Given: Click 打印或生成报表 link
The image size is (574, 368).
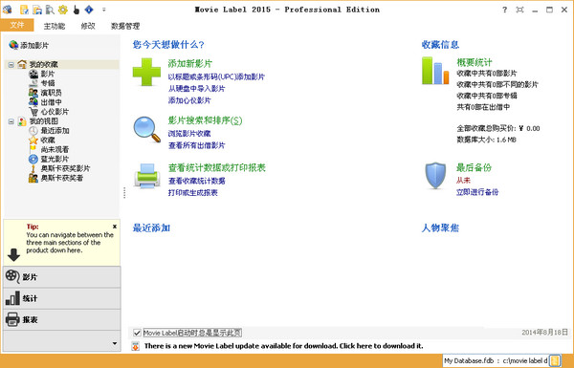Looking at the screenshot, I should point(193,193).
